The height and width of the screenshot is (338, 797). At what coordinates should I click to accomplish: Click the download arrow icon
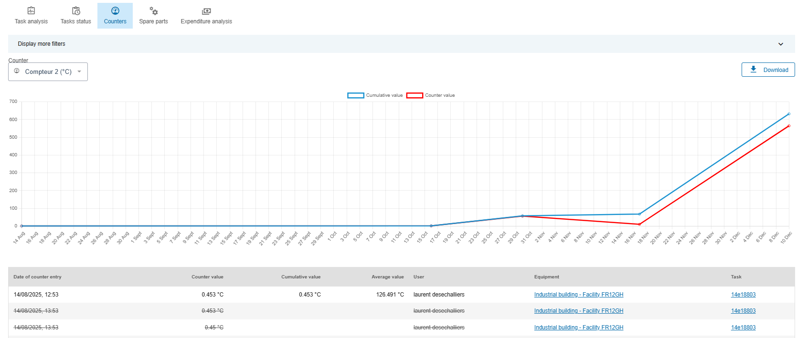tap(753, 70)
